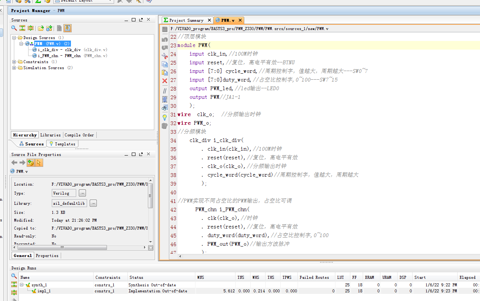Expand all items in Sources panel
The width and height of the screenshot is (480, 301).
point(31,28)
